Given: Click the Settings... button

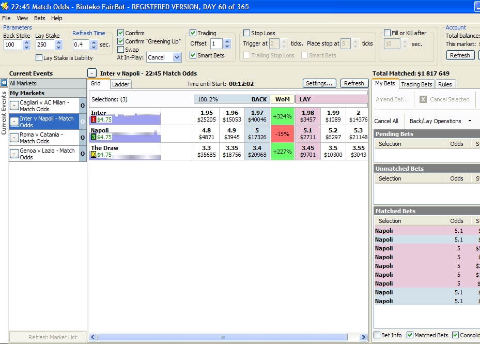Looking at the screenshot, I should coord(319,83).
